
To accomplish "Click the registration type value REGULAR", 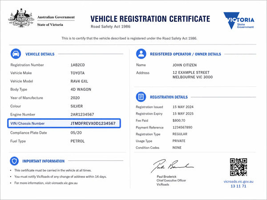I will click(x=180, y=134).
